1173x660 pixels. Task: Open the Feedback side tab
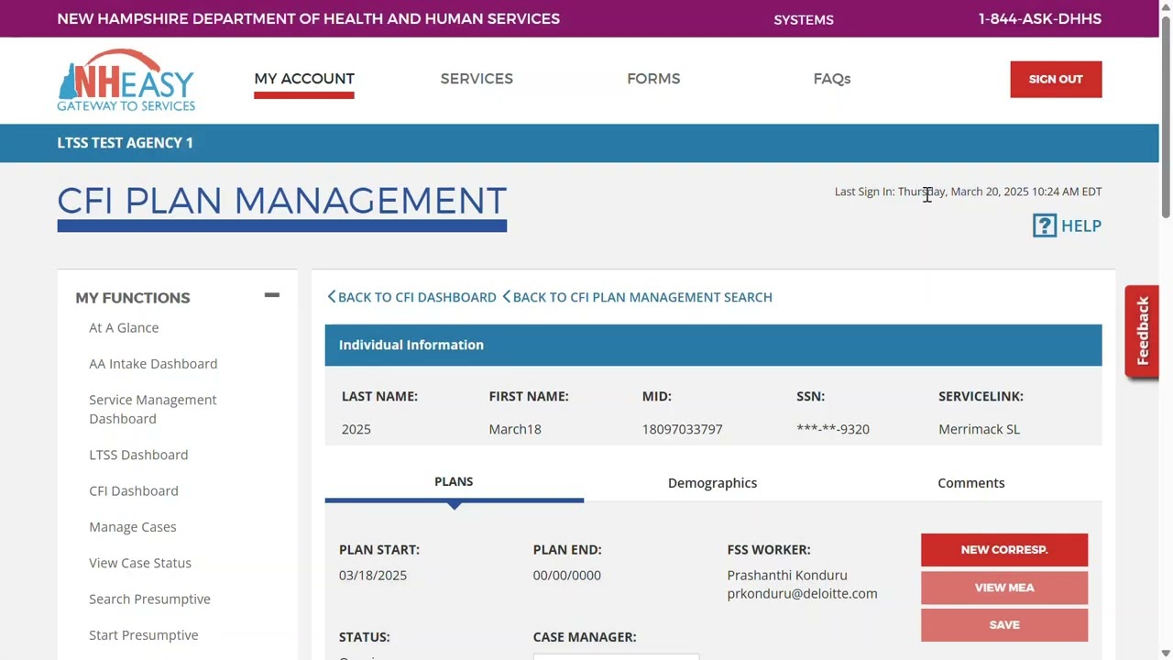tap(1142, 332)
